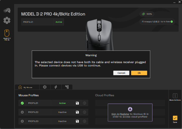
Task: Open the Glorious logo home icon
Action: (x=7, y=10)
